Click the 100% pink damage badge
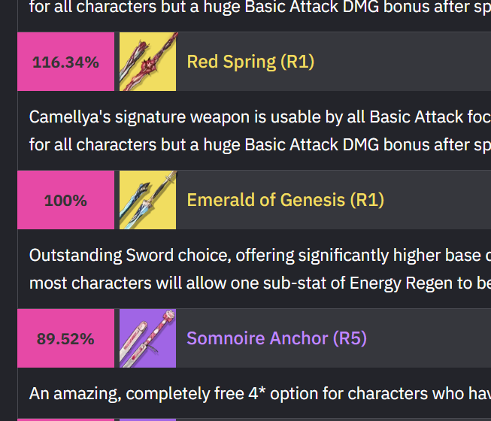 click(65, 200)
